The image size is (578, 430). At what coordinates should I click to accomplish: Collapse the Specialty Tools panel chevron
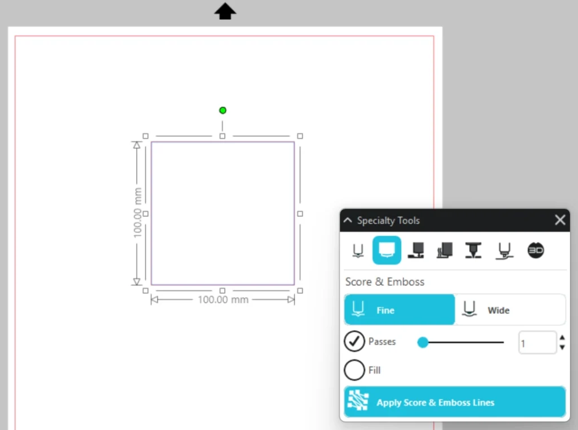coord(348,220)
